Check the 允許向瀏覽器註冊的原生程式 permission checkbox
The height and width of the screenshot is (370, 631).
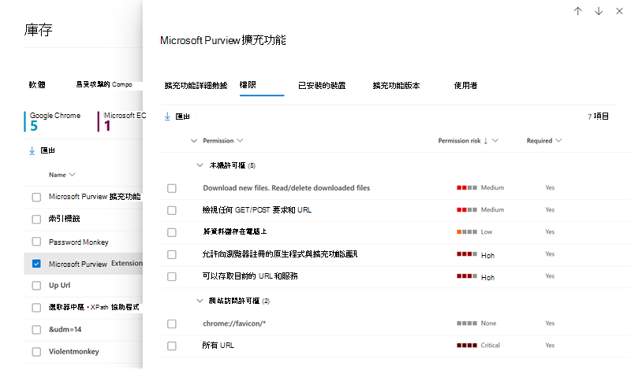click(172, 254)
